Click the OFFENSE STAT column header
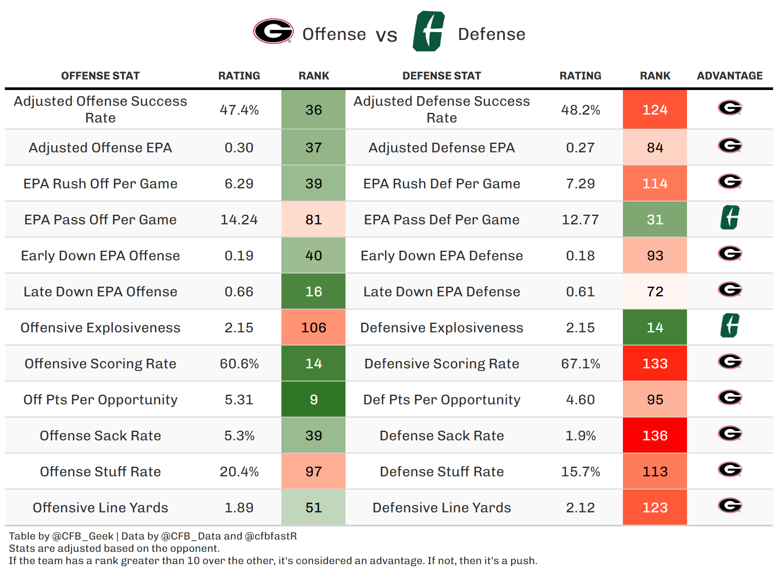Viewport: 777px width, 576px height. pos(100,76)
